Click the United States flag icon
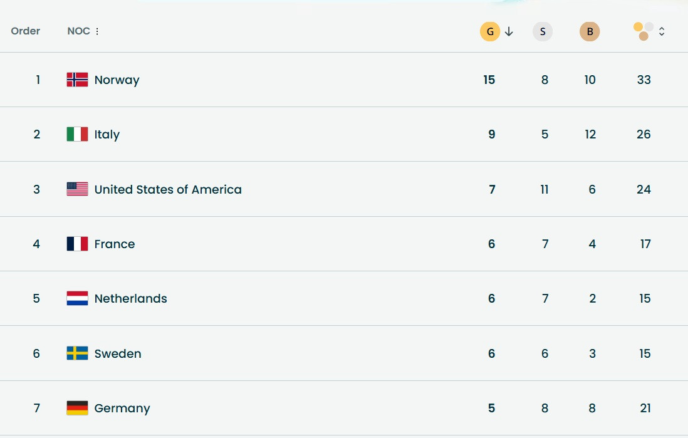The height and width of the screenshot is (438, 688). coord(77,189)
